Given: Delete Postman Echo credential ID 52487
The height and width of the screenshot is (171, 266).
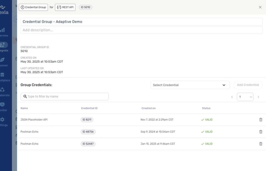Looking at the screenshot, I should [260, 144].
